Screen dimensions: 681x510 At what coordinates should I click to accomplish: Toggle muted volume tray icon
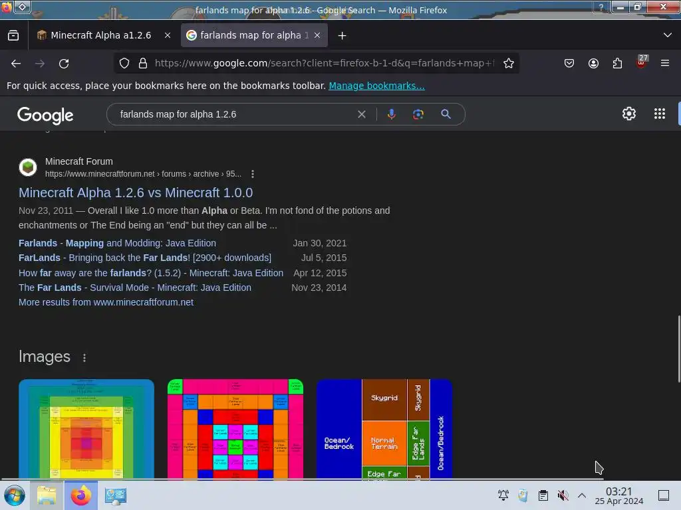point(563,495)
